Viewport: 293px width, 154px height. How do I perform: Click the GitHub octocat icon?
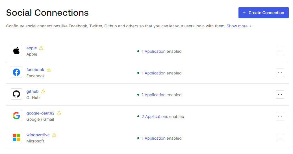click(16, 94)
